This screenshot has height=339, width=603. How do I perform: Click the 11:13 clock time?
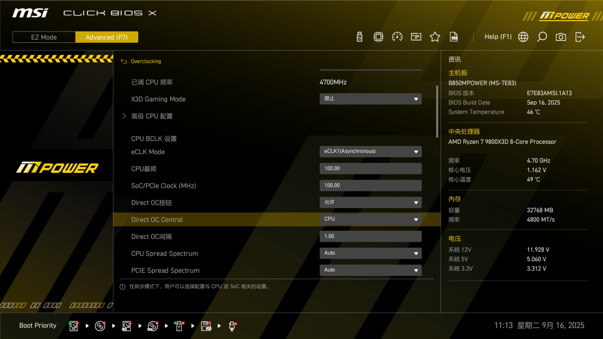tap(504, 325)
